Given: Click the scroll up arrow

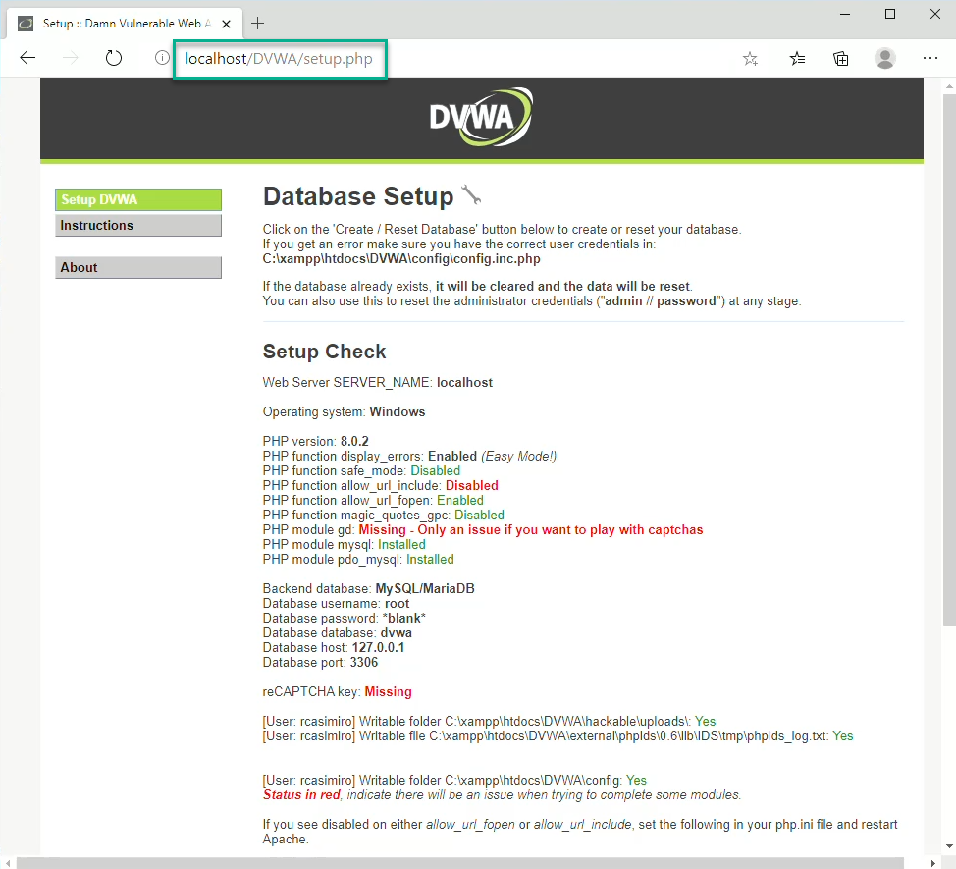Looking at the screenshot, I should (x=949, y=86).
